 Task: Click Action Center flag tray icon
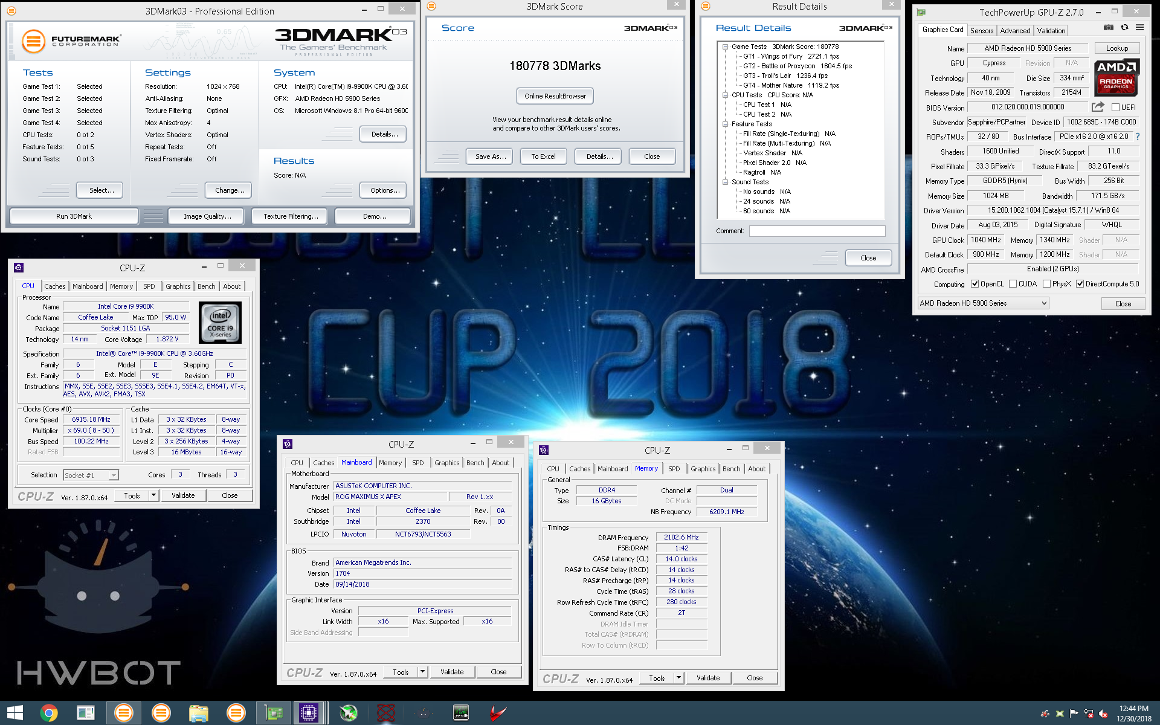tap(1074, 714)
